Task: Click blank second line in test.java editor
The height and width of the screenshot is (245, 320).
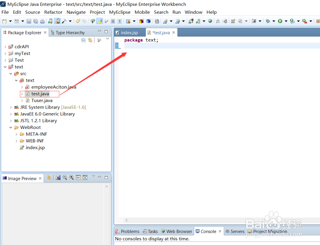Action: [x=222, y=46]
